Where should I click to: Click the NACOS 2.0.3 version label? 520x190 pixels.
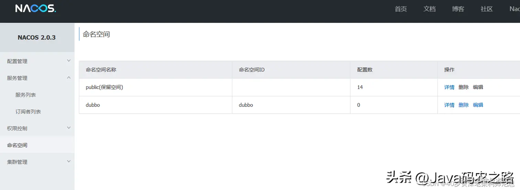pyautogui.click(x=37, y=37)
